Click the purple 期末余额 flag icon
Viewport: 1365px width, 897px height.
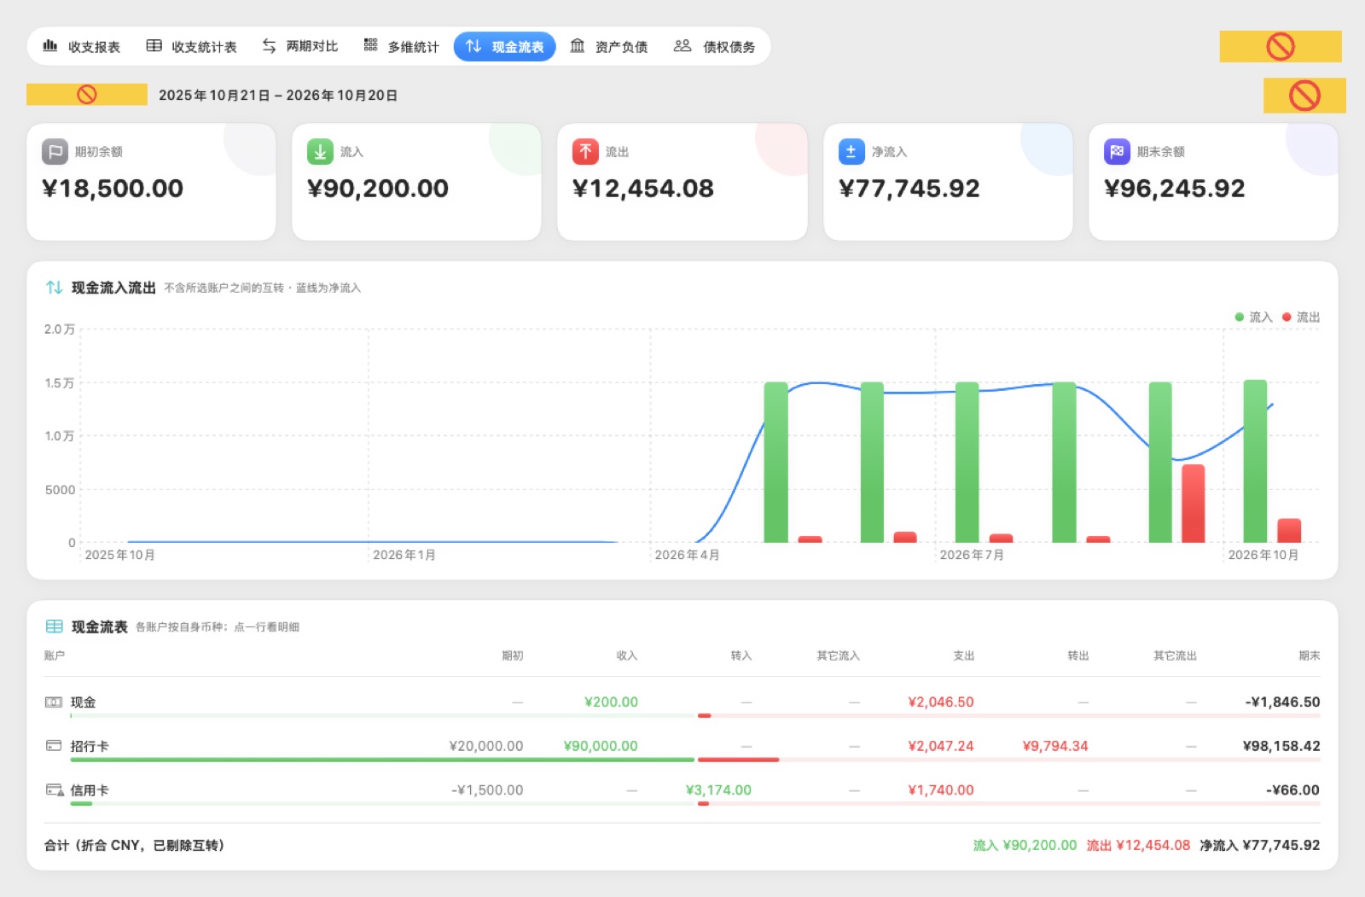coord(1117,152)
